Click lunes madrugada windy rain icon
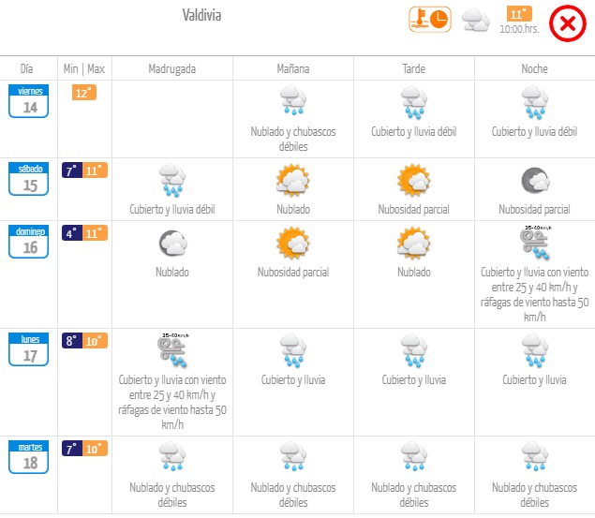 [x=172, y=350]
